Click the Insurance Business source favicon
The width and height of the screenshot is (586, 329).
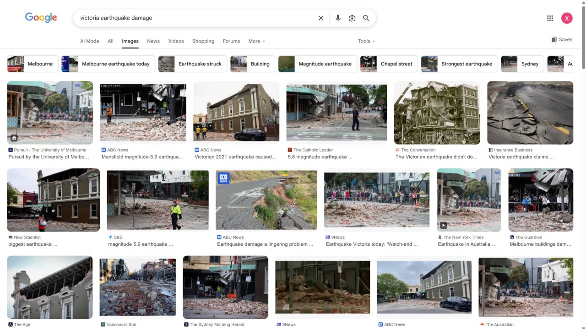coord(491,150)
